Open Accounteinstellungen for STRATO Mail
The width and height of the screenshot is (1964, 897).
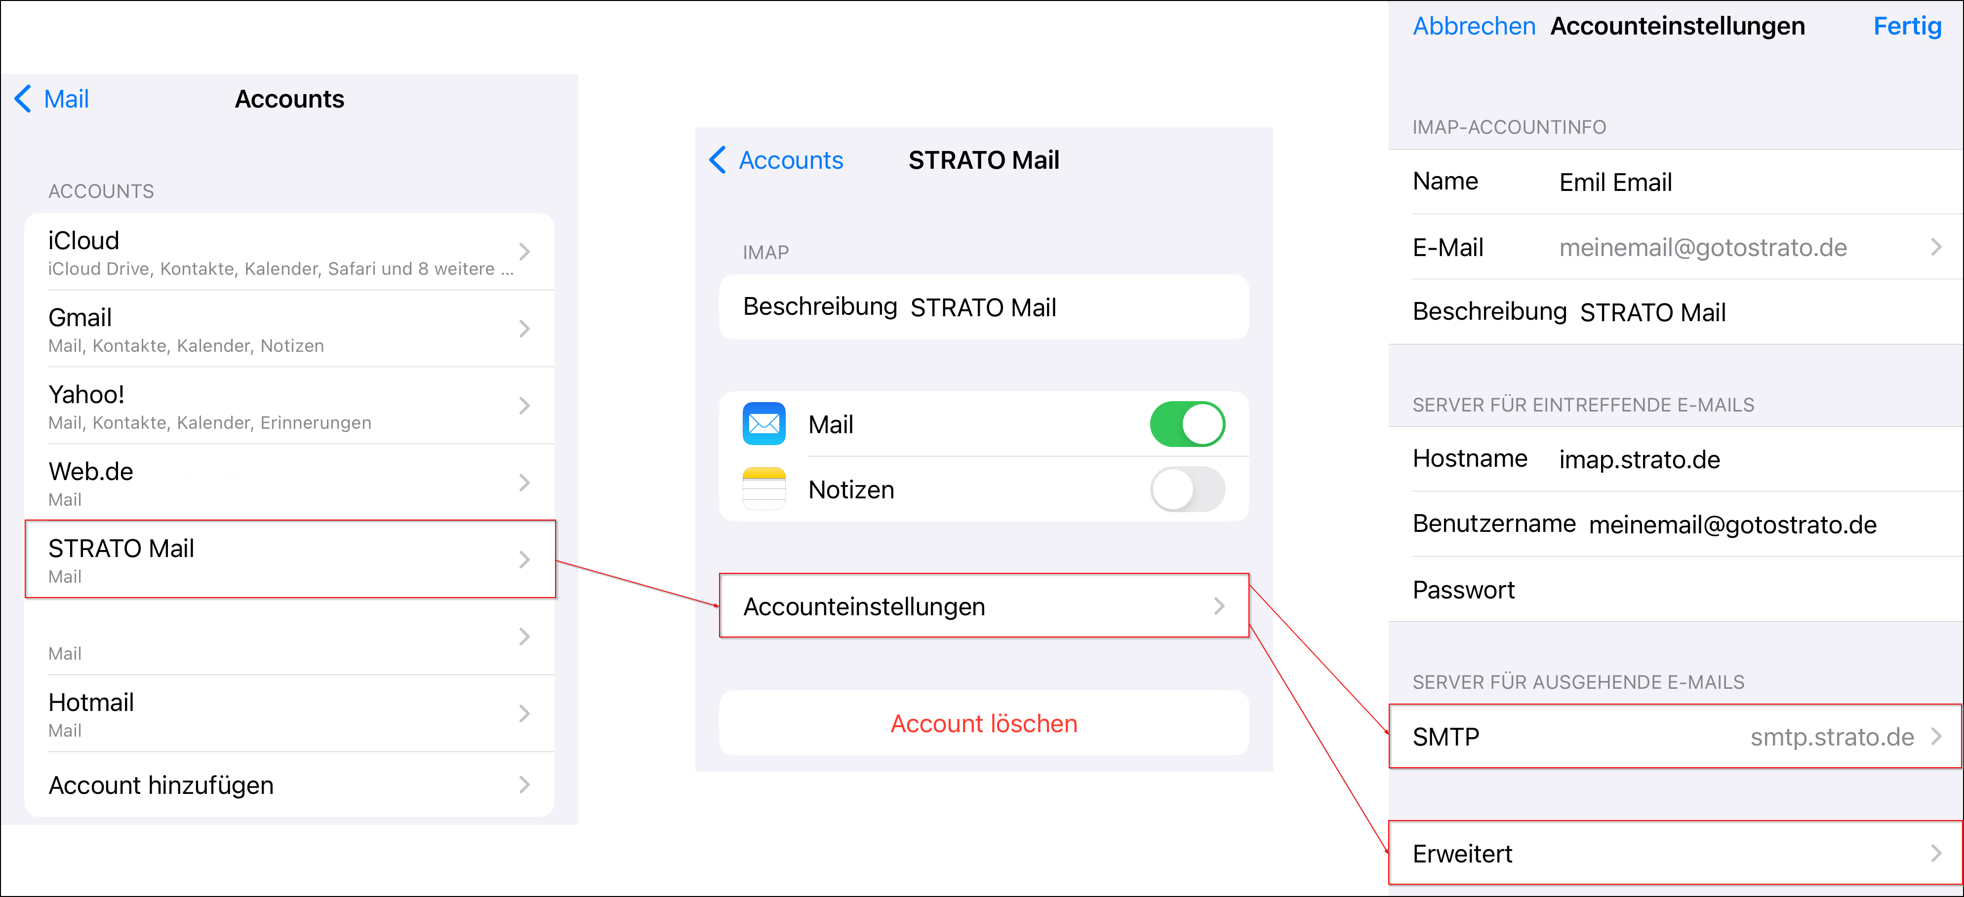click(x=984, y=606)
